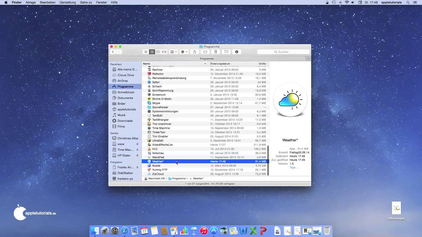Switch Finder to icon view
This screenshot has height=237, width=422.
click(x=146, y=52)
